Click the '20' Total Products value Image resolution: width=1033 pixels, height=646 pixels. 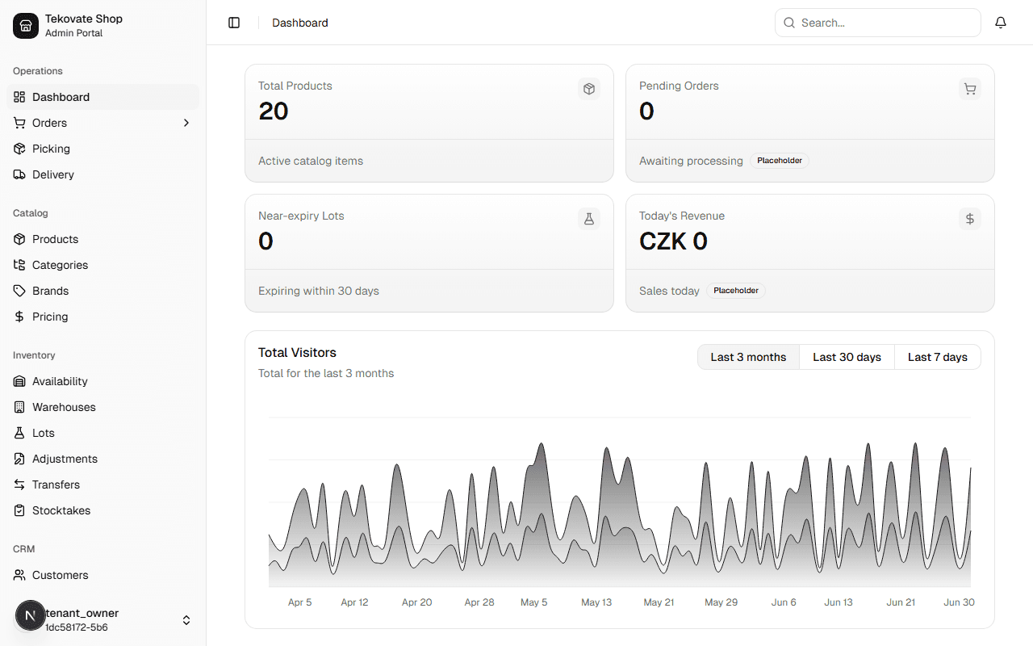point(274,111)
